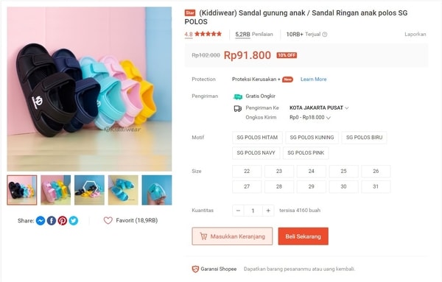The height and width of the screenshot is (282, 442).
Task: Choose the SG POLOS PINK motif
Action: click(x=306, y=153)
